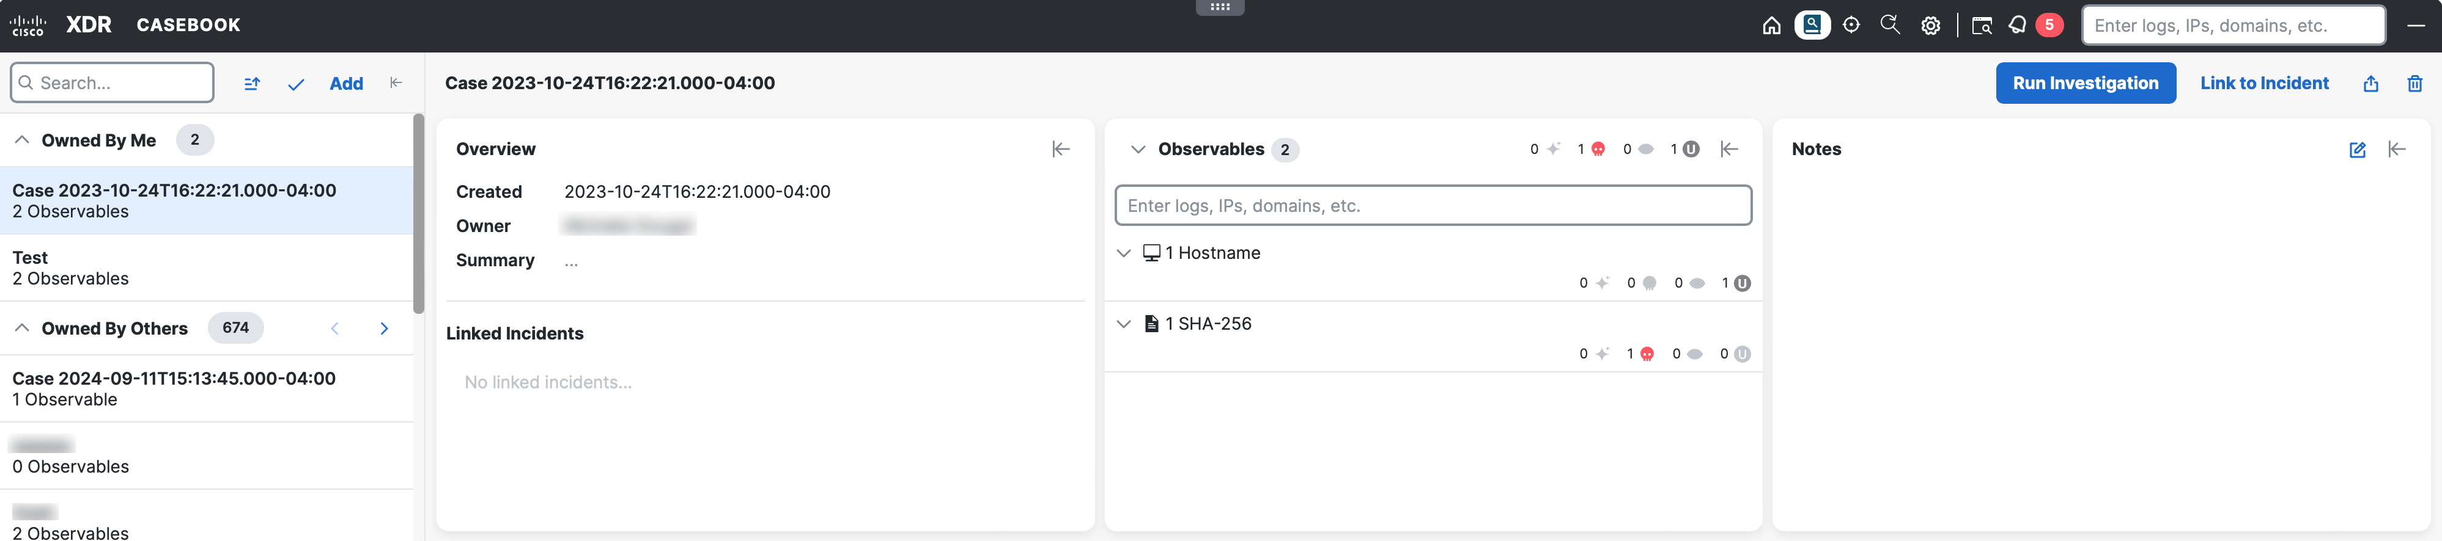Collapse the Notes panel
The height and width of the screenshot is (541, 2442).
(2397, 149)
